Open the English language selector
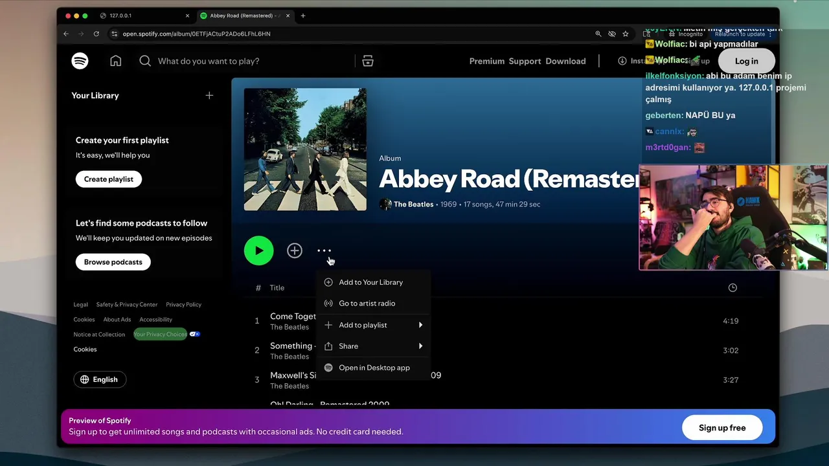The image size is (829, 466). (x=100, y=380)
